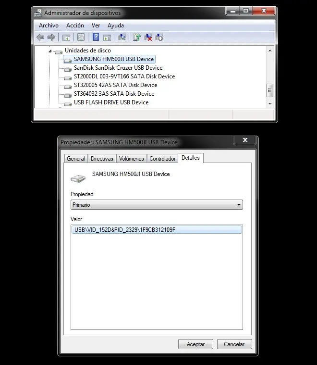Image resolution: width=317 pixels, height=365 pixels.
Task: Toggle the console tree toolbar icon
Action: (x=66, y=37)
